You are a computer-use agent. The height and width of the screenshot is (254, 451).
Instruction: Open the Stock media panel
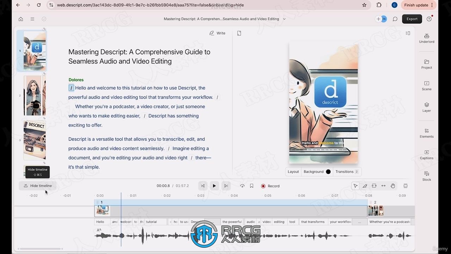click(x=426, y=176)
